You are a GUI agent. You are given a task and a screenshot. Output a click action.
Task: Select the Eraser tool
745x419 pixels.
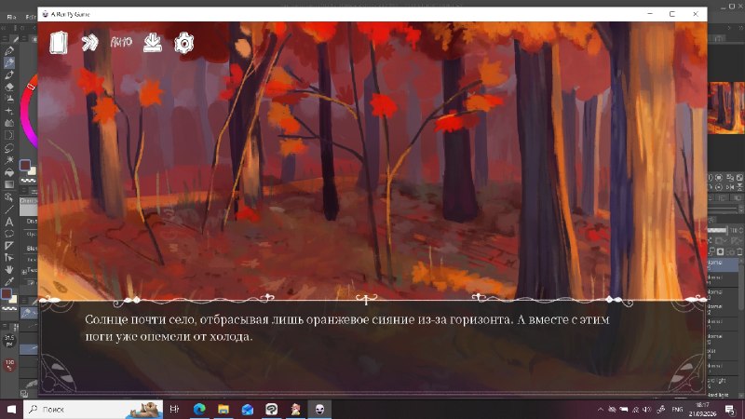(9, 87)
